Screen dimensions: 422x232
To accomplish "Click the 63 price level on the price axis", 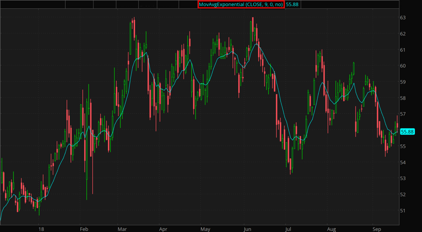I will tap(403, 18).
